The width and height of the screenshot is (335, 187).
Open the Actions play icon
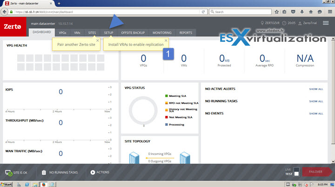pos(93,172)
